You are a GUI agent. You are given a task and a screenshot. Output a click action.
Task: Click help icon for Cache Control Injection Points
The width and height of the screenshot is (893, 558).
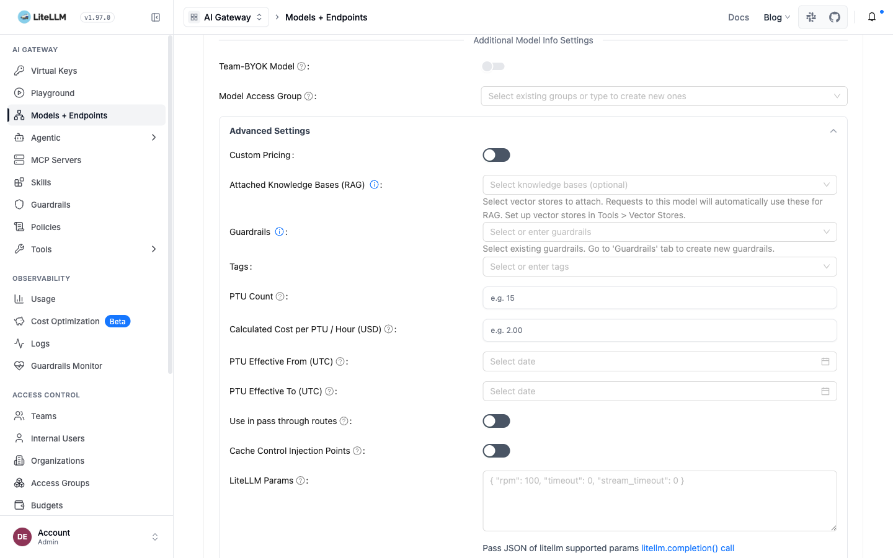click(357, 451)
